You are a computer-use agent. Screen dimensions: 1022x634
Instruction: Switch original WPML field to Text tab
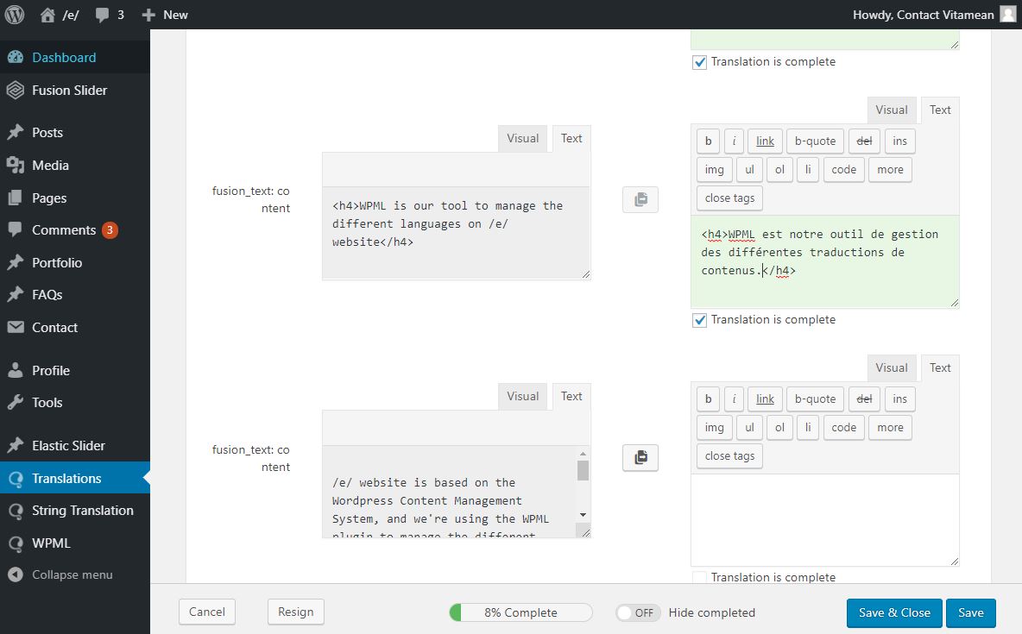pos(571,138)
